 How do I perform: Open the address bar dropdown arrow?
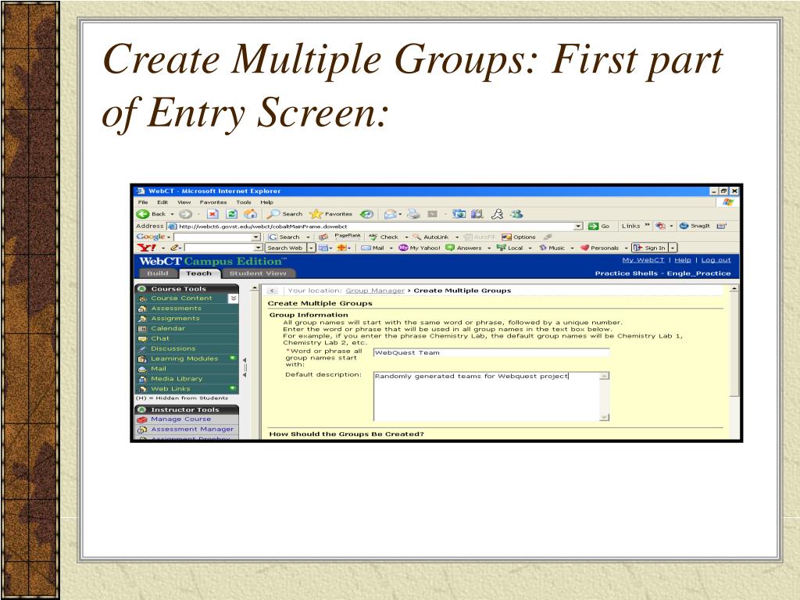[578, 226]
